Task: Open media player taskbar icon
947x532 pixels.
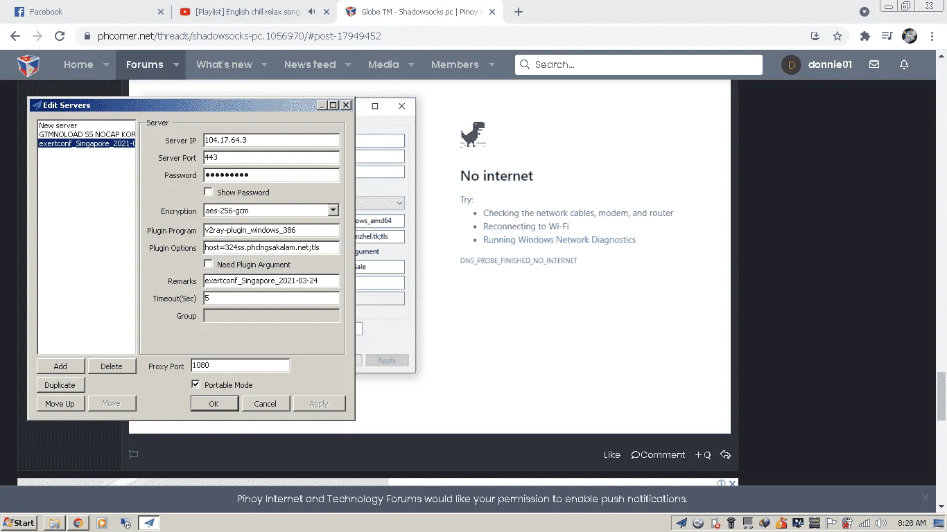Action: pos(102,523)
